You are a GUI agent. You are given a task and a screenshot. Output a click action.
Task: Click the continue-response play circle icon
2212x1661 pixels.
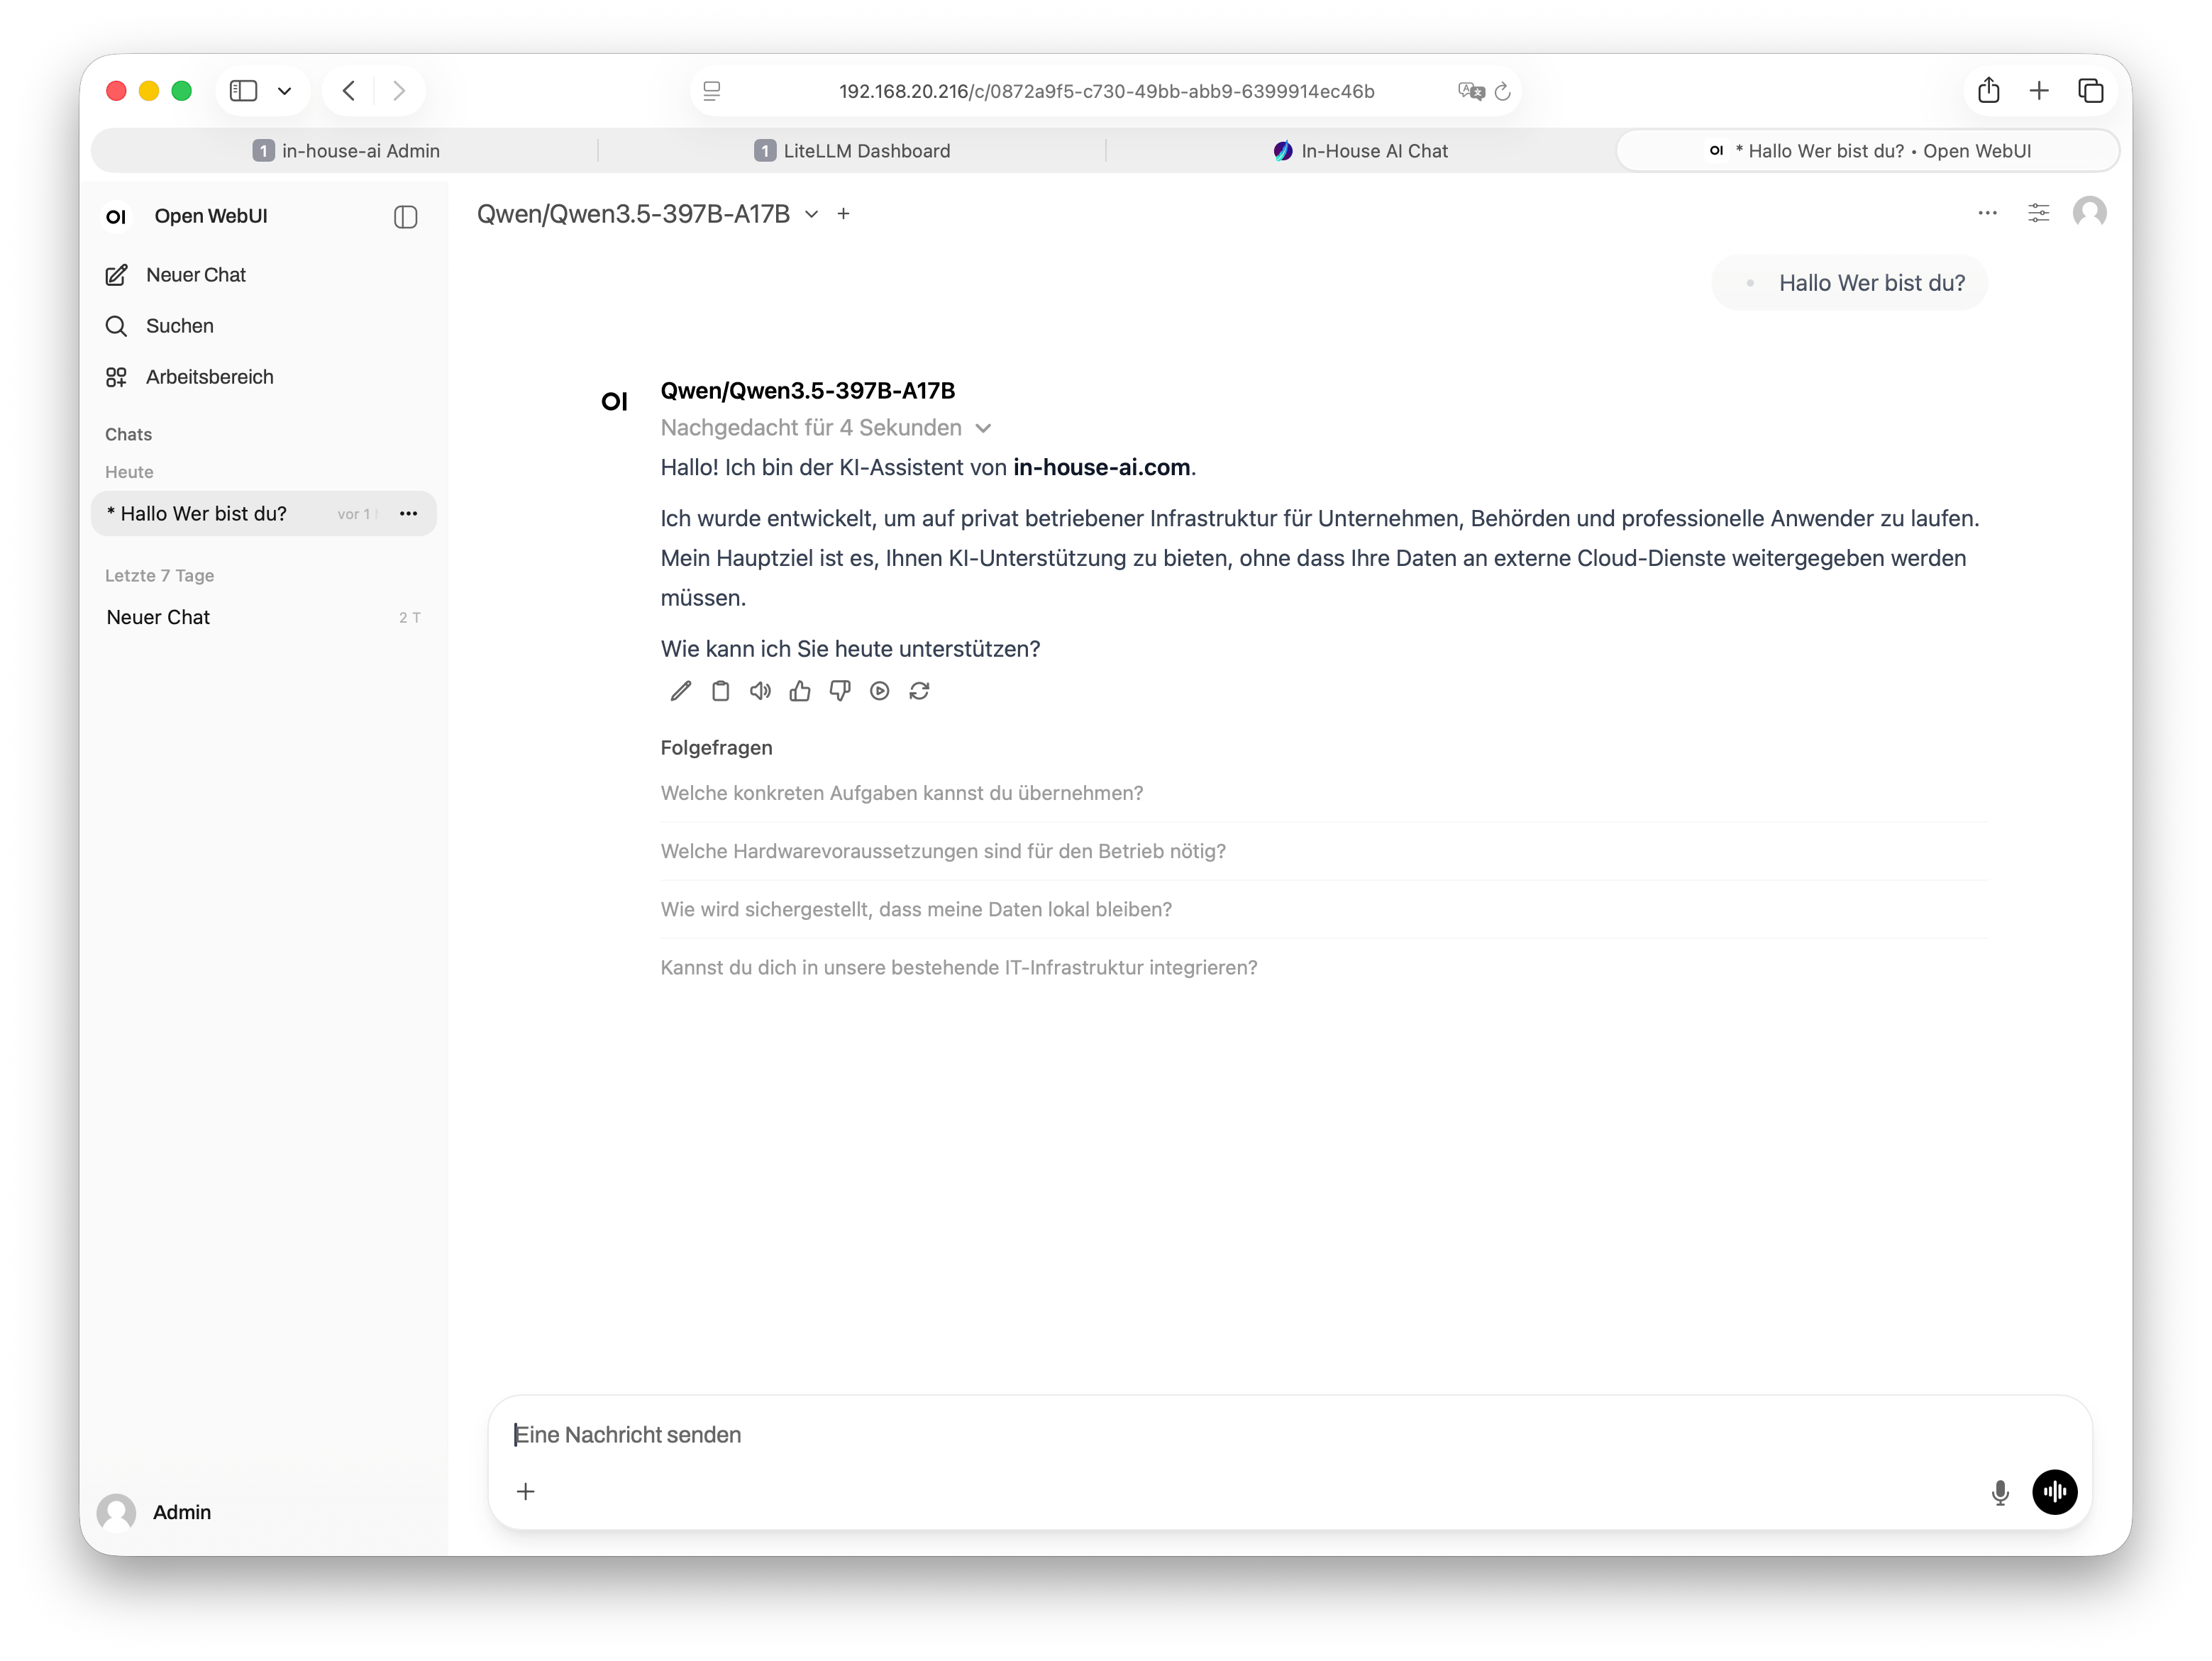coord(880,691)
